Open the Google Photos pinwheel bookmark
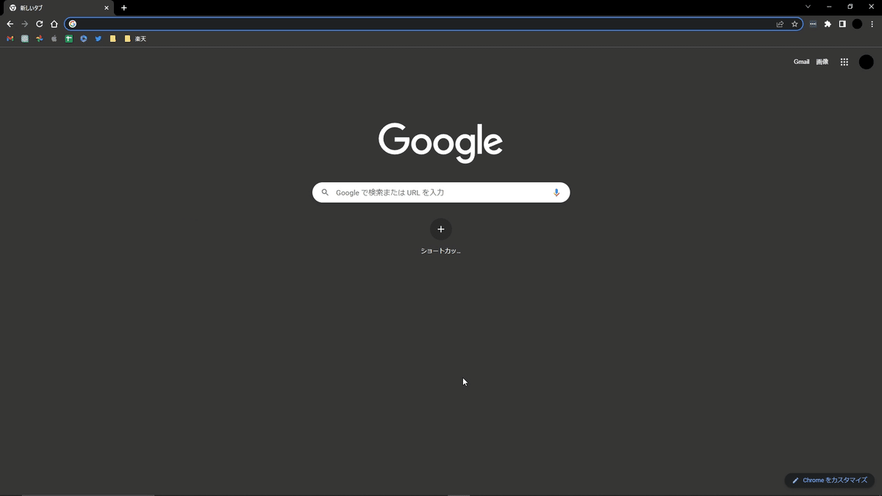882x496 pixels. coord(40,39)
